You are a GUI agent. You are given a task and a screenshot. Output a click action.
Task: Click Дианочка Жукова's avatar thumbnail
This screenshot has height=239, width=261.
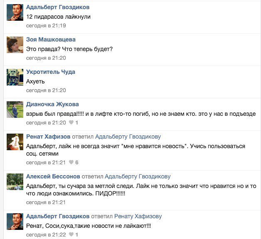(x=15, y=110)
